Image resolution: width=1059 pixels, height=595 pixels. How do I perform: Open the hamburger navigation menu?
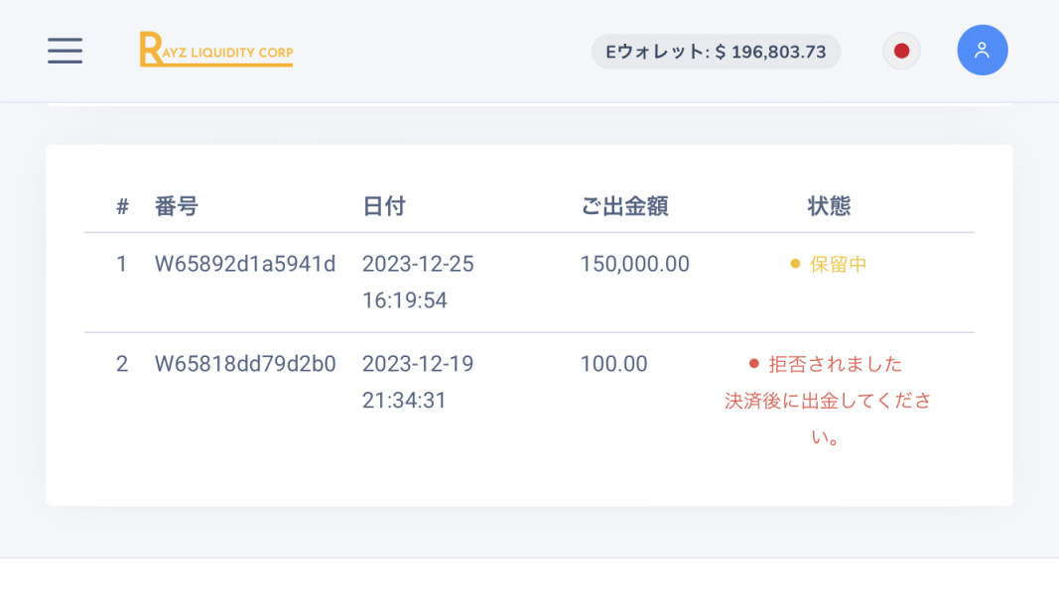pos(66,51)
